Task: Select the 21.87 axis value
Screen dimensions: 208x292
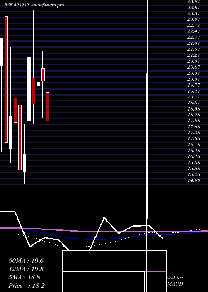Action: [x=194, y=43]
